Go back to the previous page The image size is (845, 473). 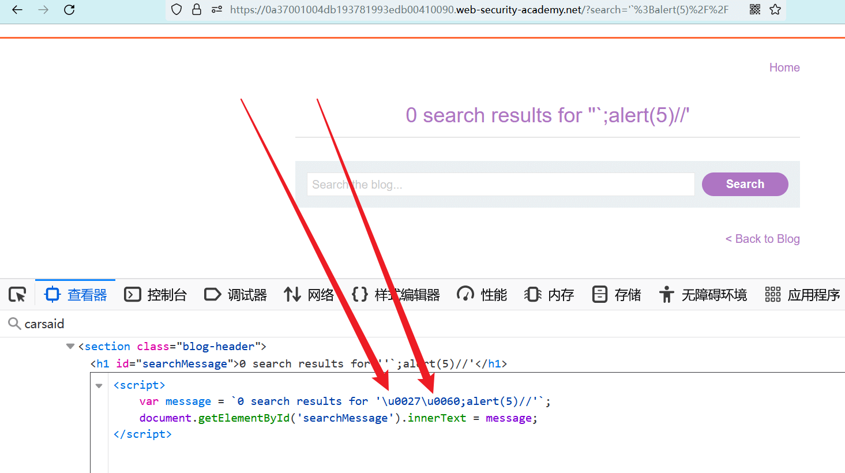tap(17, 10)
